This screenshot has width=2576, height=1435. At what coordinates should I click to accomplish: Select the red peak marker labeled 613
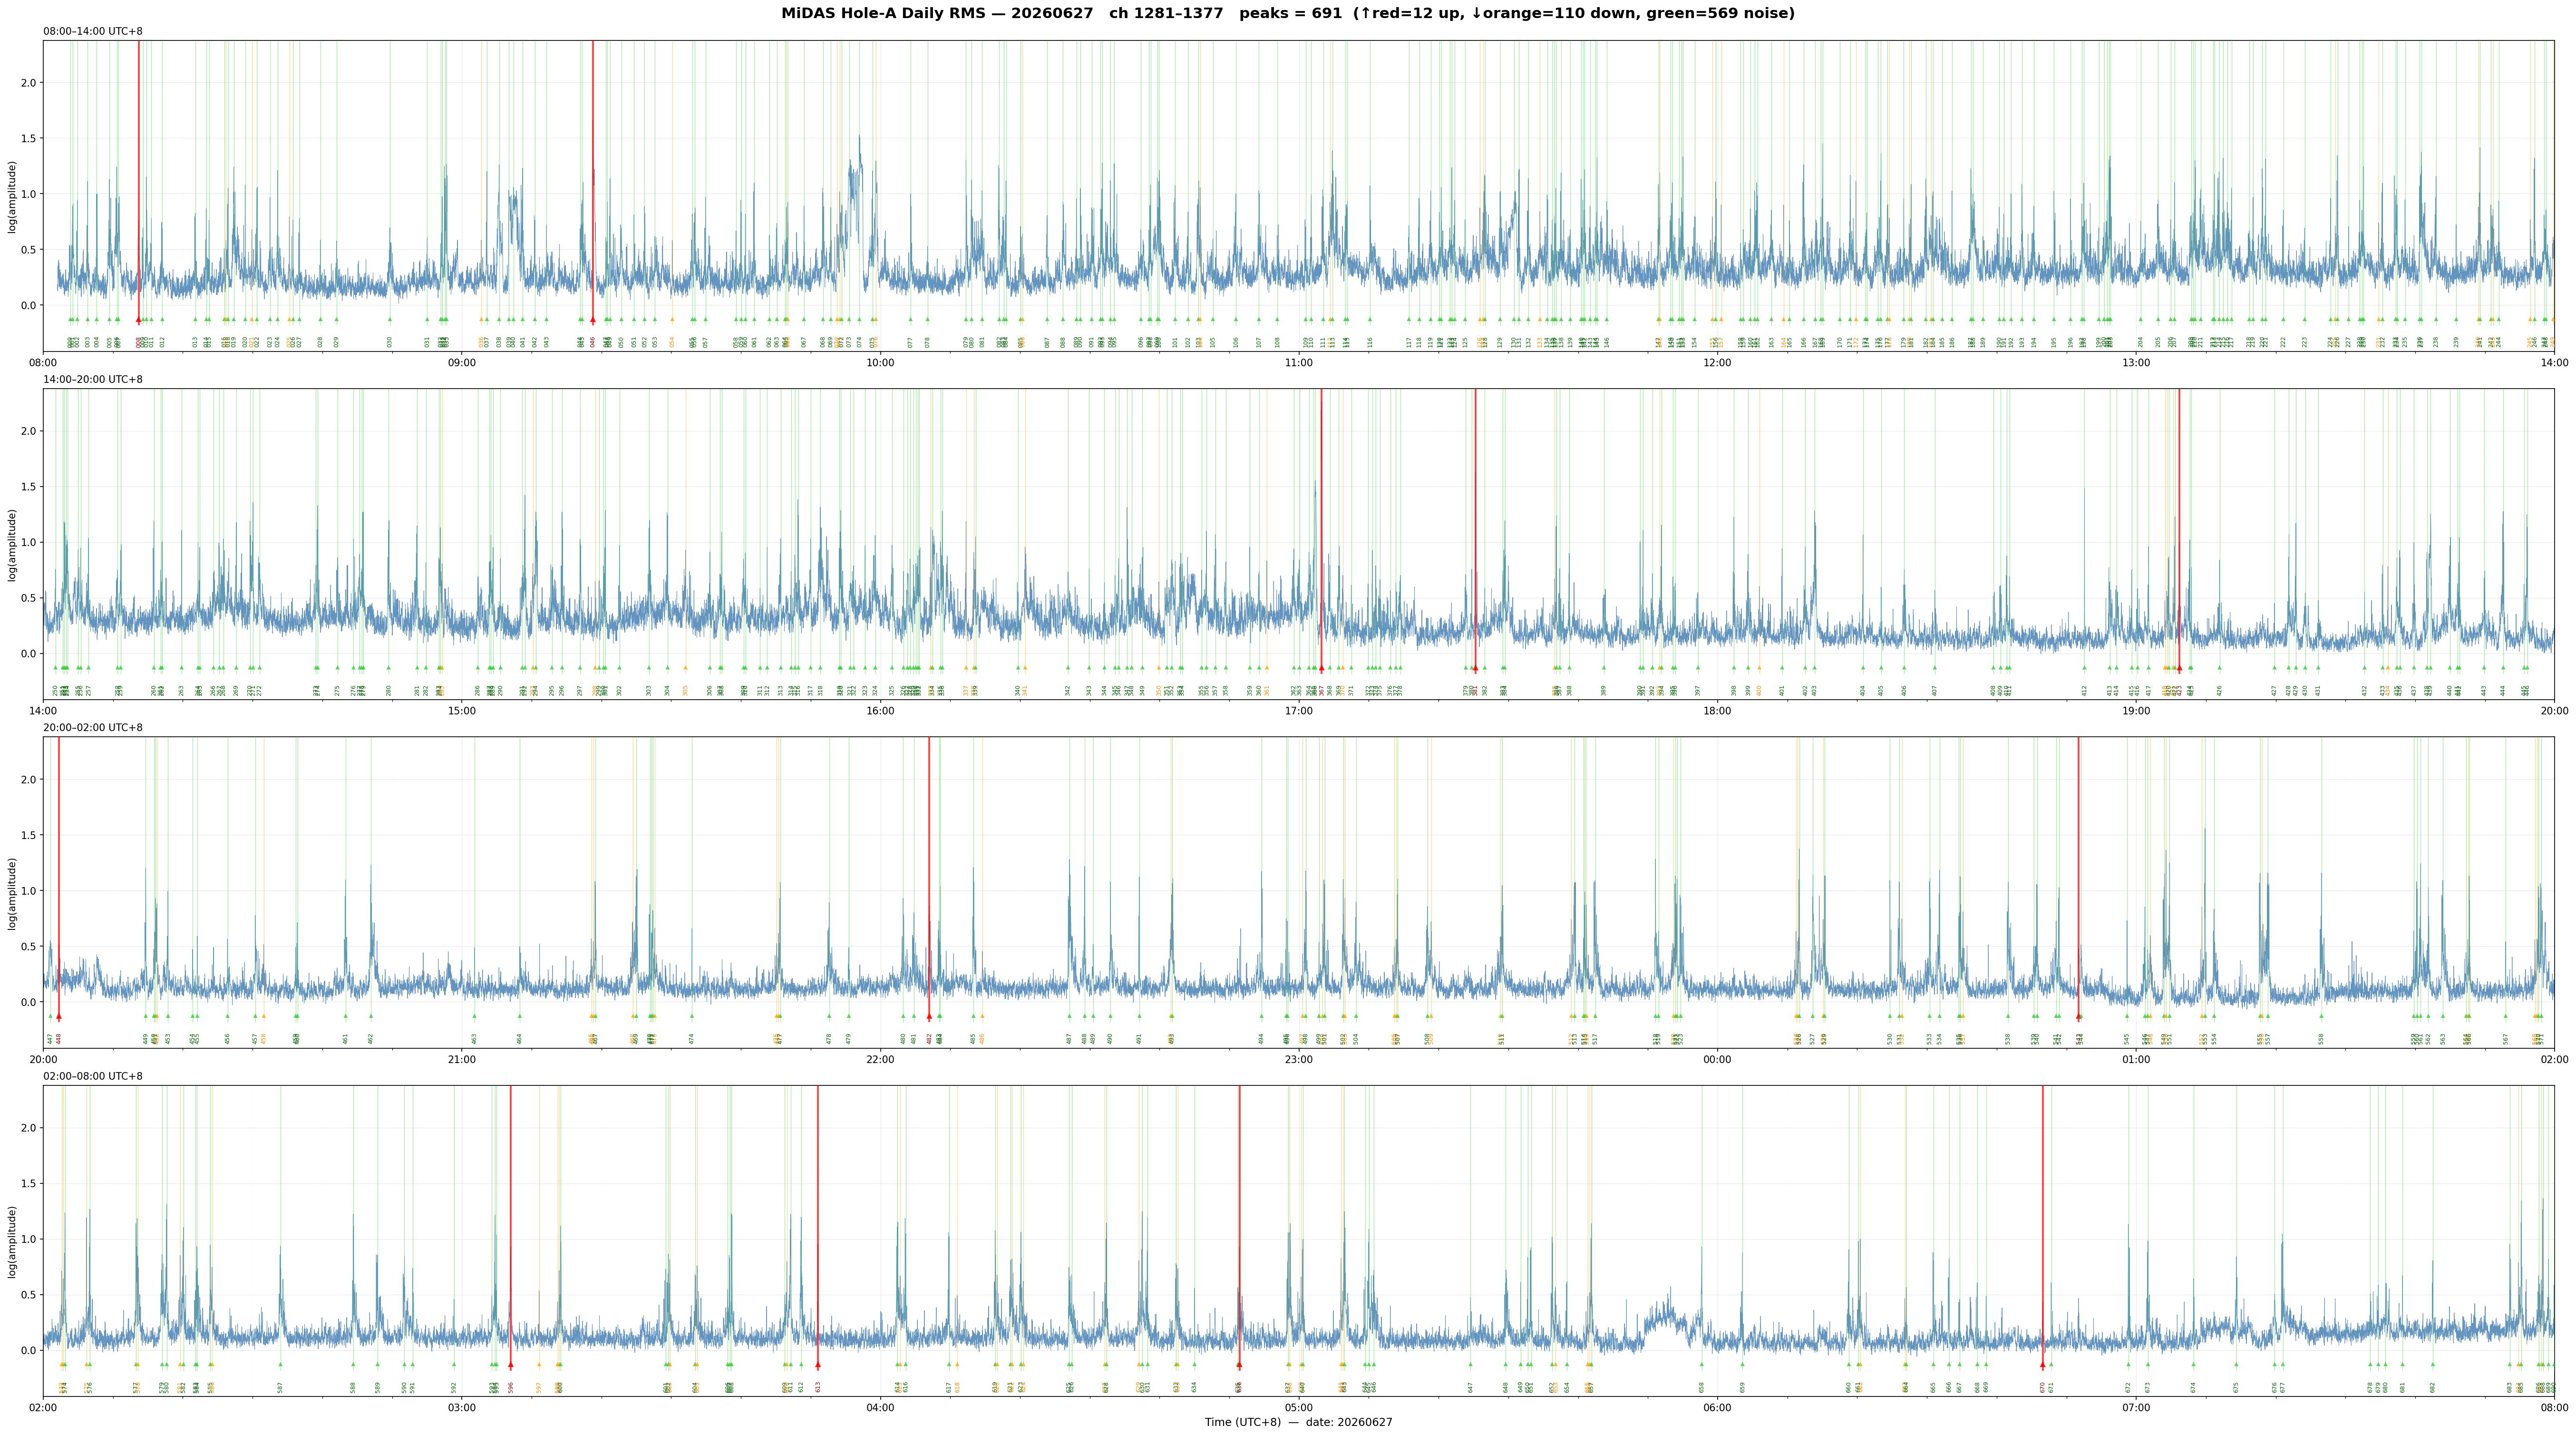[x=818, y=1365]
